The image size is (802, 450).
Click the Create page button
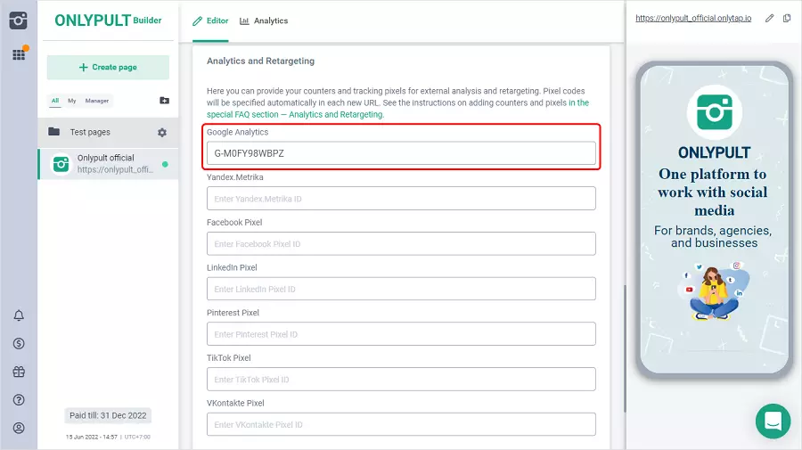(108, 67)
